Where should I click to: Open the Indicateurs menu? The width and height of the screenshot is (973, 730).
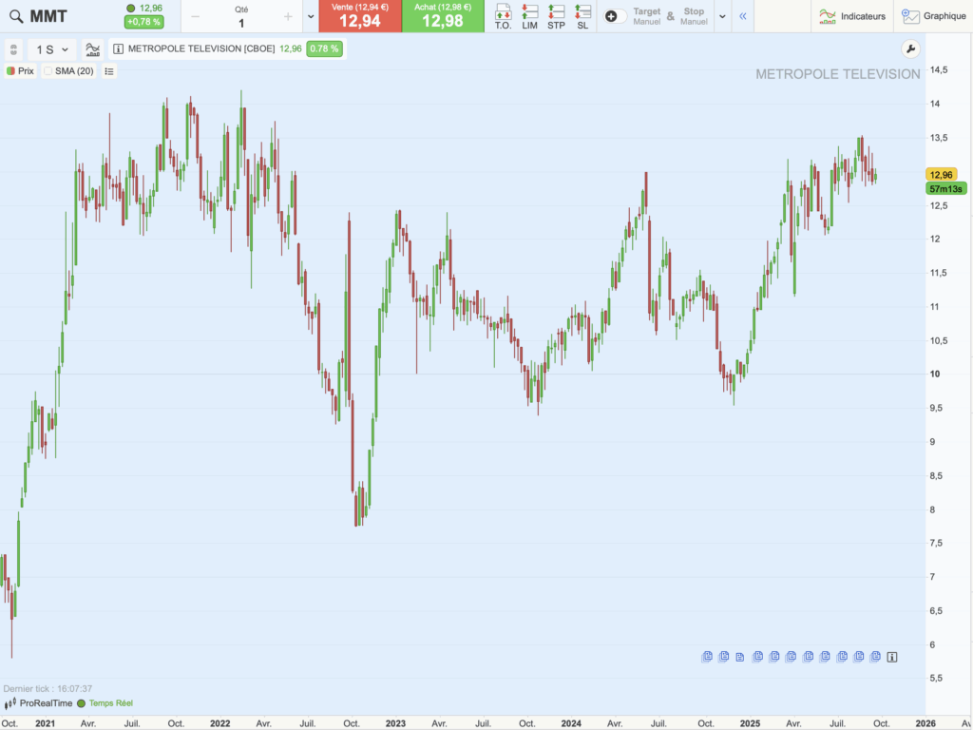coord(852,16)
